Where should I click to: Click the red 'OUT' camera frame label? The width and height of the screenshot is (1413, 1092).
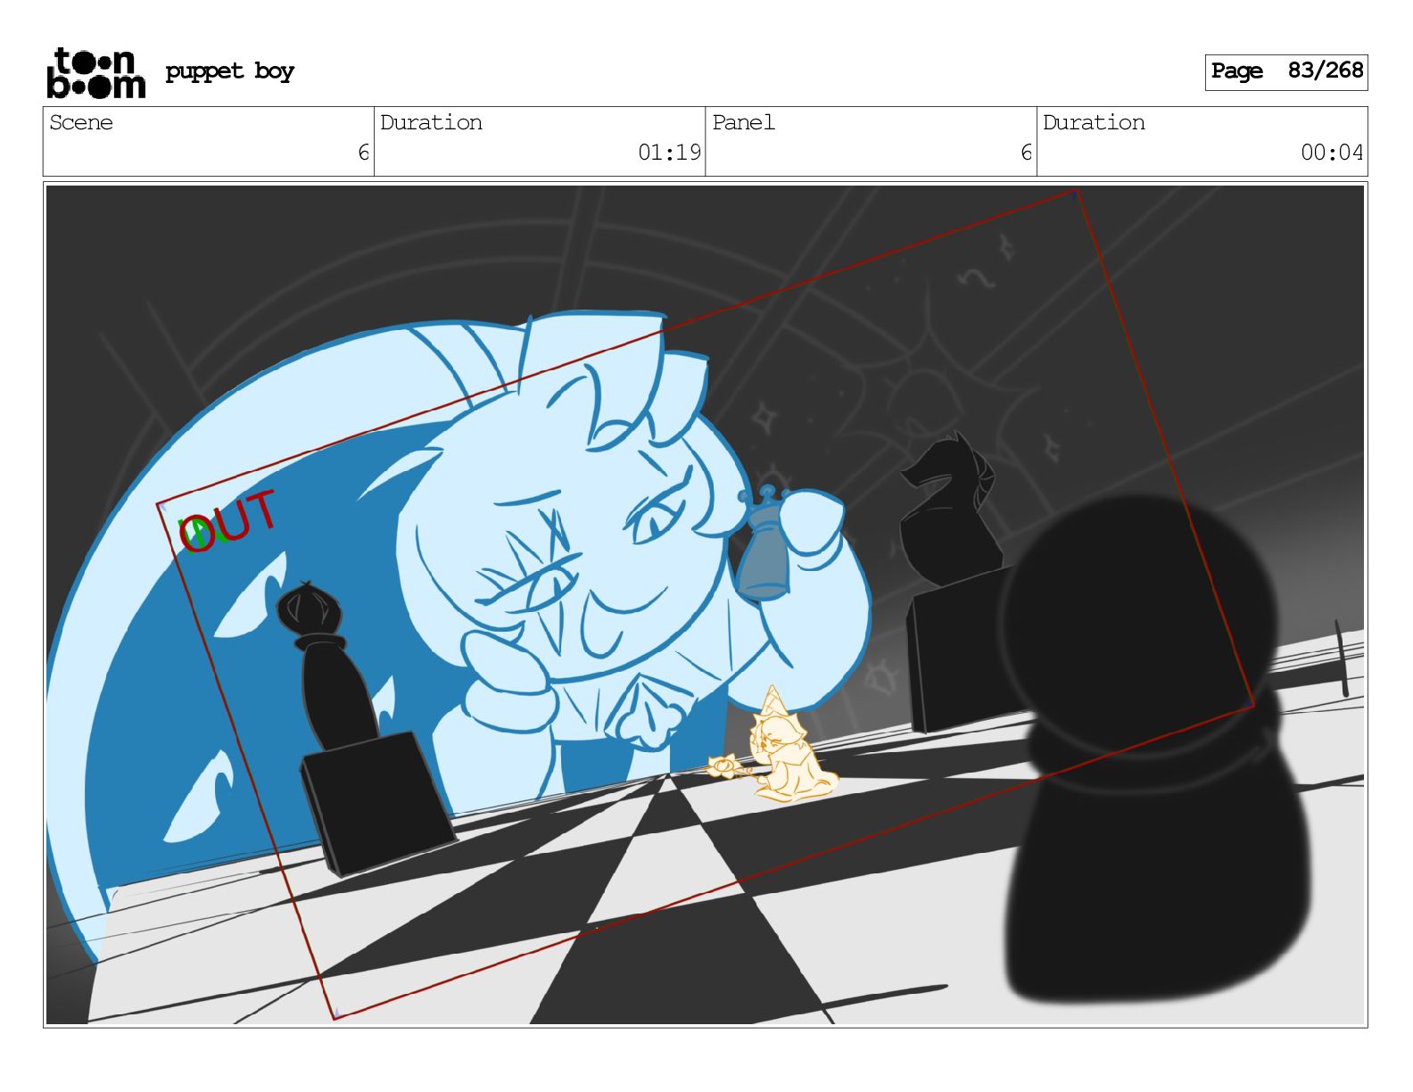(x=227, y=523)
